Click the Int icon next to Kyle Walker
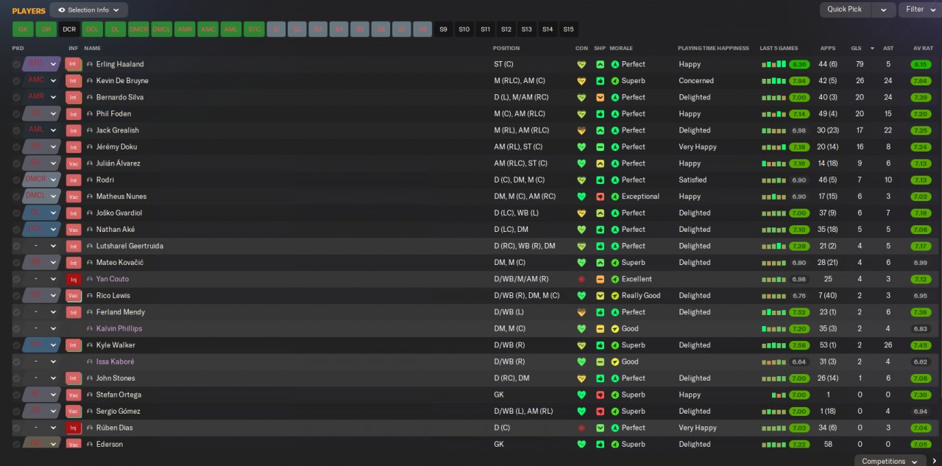 73,345
